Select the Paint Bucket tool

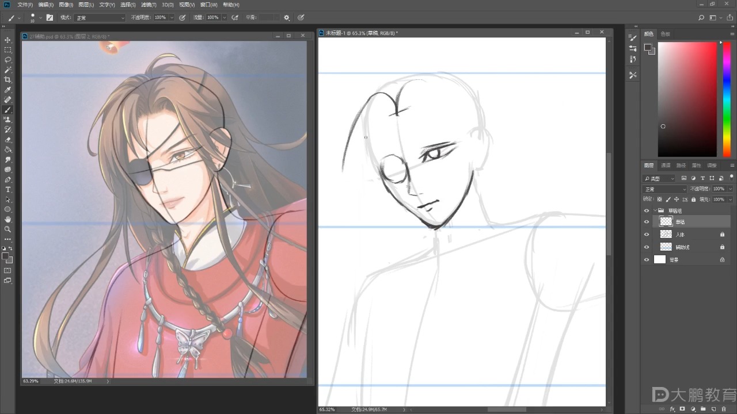click(7, 149)
